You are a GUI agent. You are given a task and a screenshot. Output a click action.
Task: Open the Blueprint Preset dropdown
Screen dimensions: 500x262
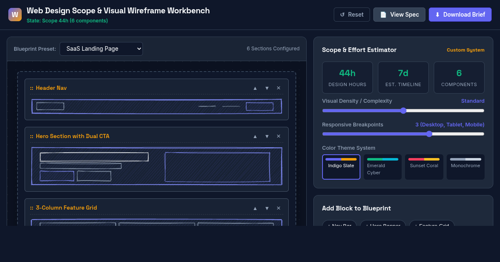pos(101,49)
